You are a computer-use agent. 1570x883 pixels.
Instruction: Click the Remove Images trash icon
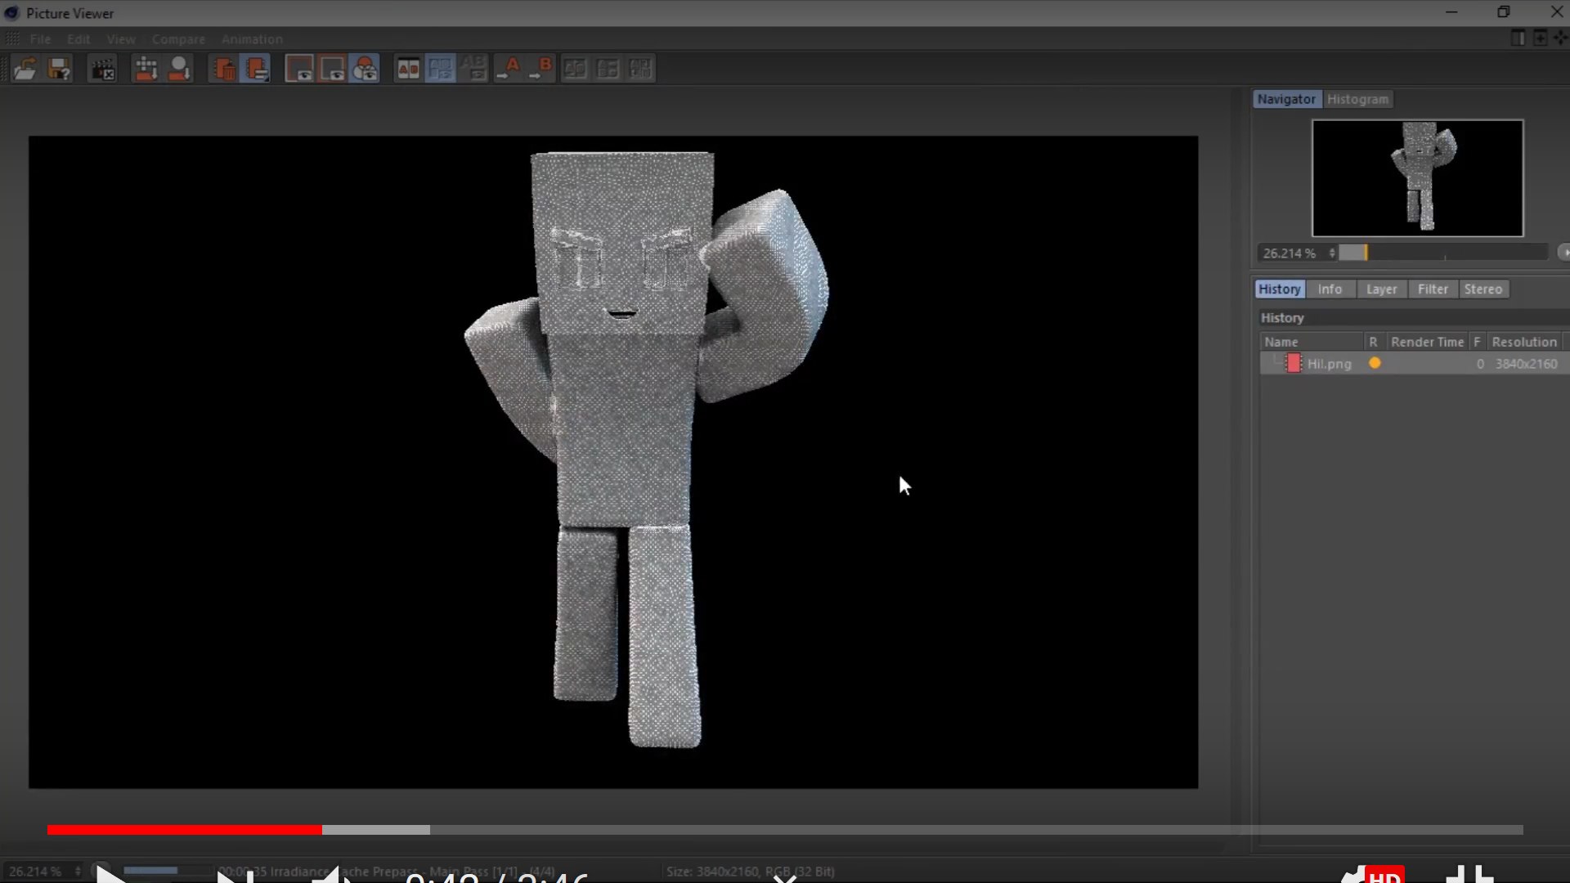[x=222, y=69]
